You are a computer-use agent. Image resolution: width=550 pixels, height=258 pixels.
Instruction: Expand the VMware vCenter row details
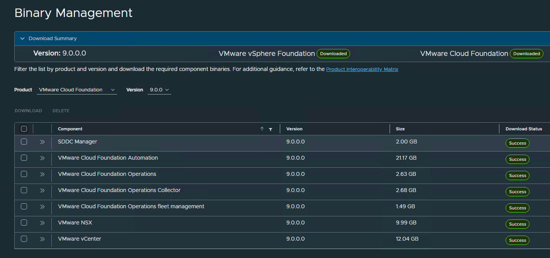(43, 239)
